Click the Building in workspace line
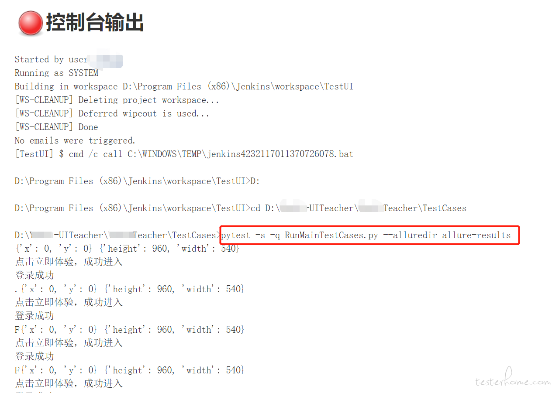The height and width of the screenshot is (393, 552). 184,86
